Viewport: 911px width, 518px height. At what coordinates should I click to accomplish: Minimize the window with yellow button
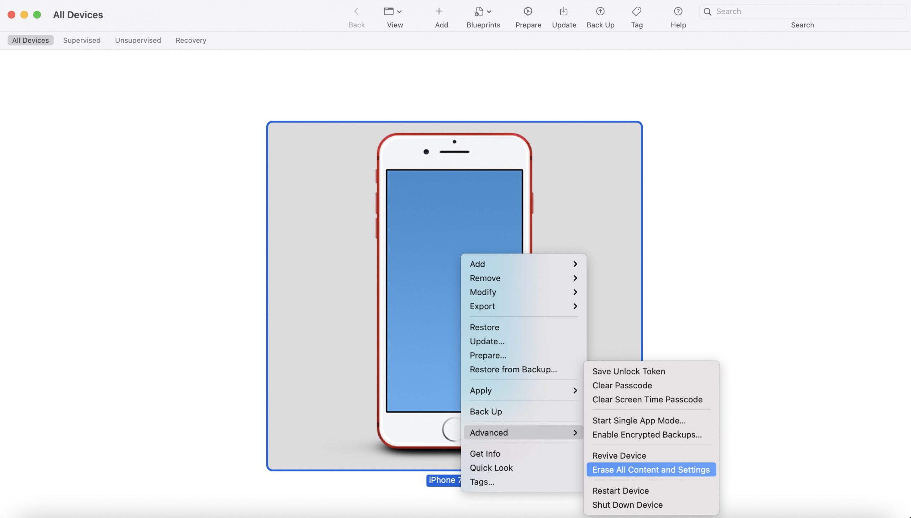(x=24, y=15)
